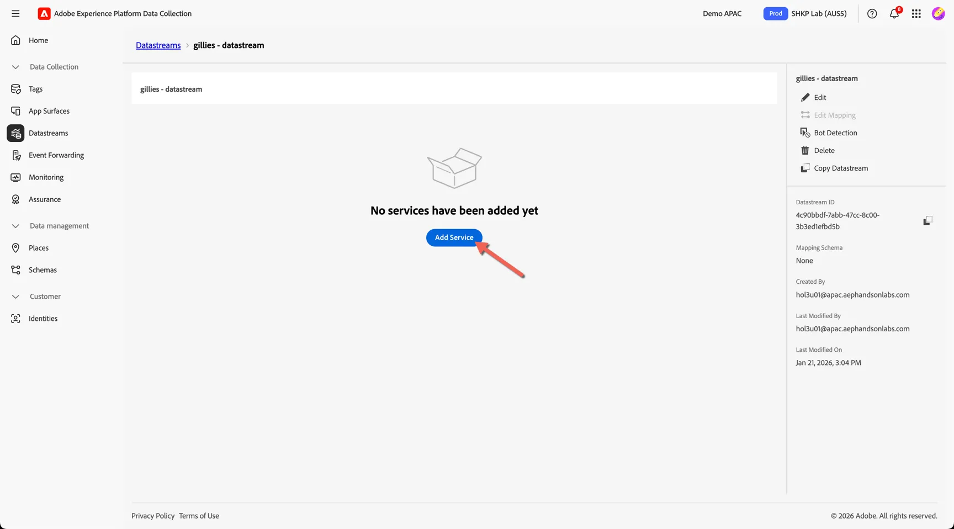Open the notifications bell
Image resolution: width=954 pixels, height=529 pixels.
(894, 14)
